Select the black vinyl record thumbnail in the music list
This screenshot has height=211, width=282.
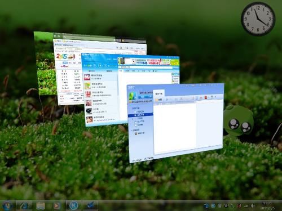click(89, 111)
